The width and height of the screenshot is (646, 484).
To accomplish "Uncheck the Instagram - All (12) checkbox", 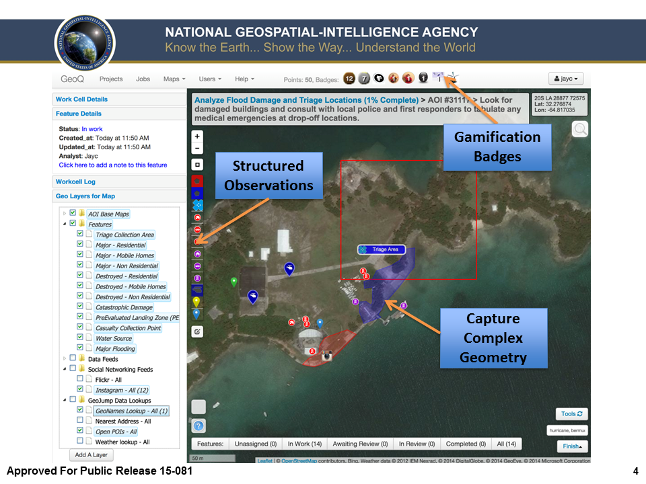I will [80, 389].
